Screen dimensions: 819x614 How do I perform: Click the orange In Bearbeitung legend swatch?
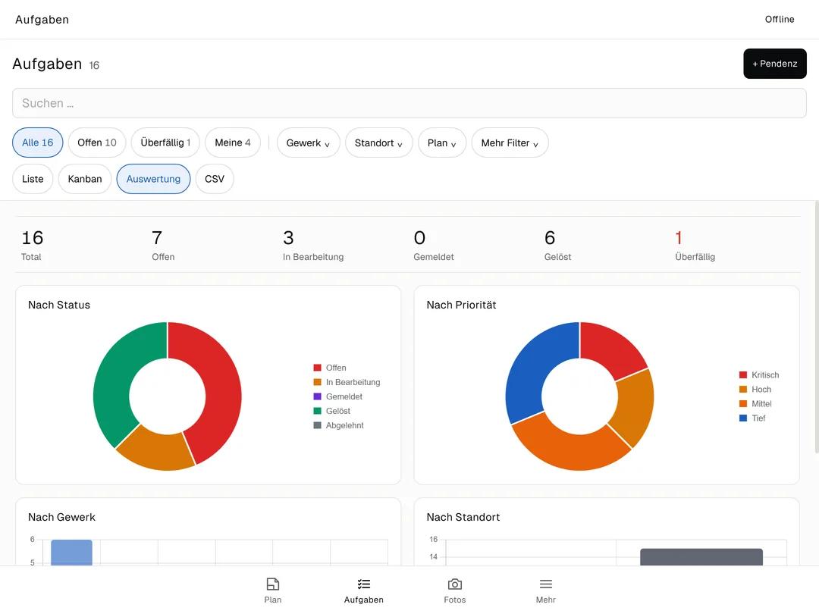coord(317,382)
